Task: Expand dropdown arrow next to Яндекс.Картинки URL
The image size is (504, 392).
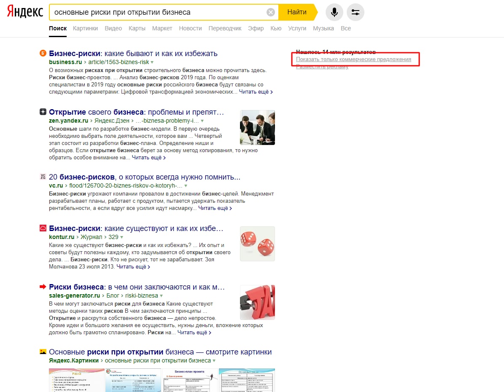Action: (x=214, y=361)
